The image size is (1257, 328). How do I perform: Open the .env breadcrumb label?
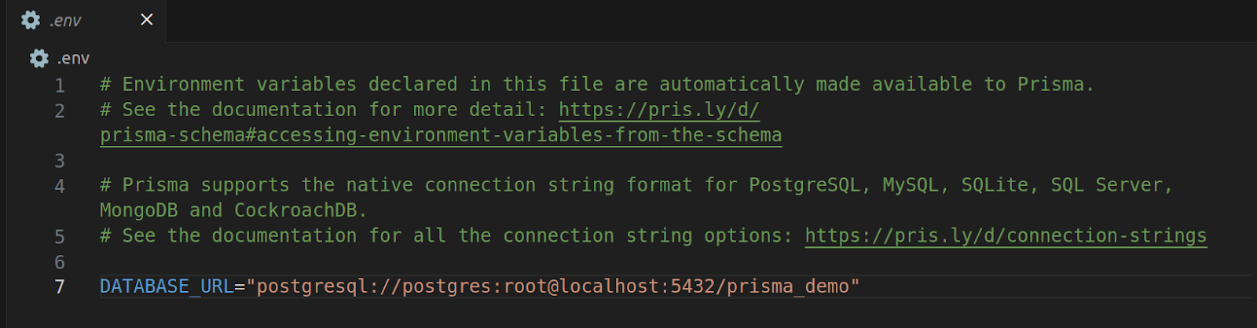(73, 59)
